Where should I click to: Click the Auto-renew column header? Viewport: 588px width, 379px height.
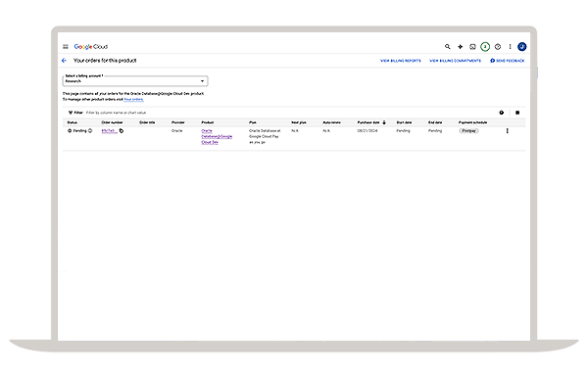[x=332, y=122]
